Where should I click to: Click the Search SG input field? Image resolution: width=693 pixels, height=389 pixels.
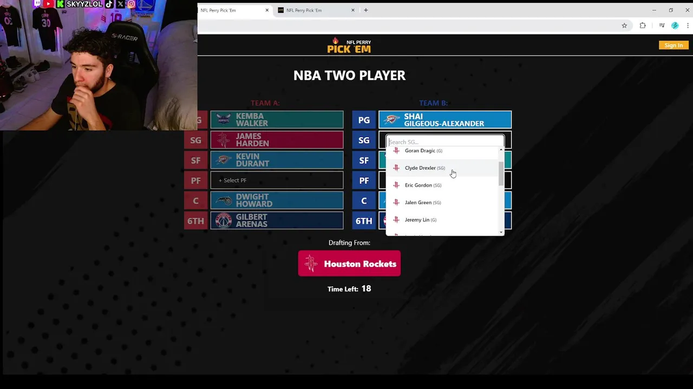point(445,142)
